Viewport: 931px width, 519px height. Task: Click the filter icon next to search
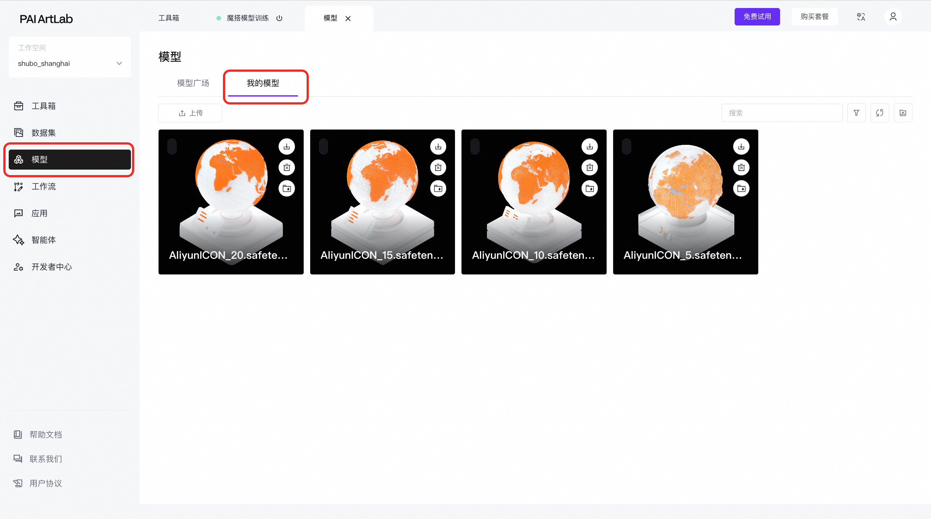point(856,113)
